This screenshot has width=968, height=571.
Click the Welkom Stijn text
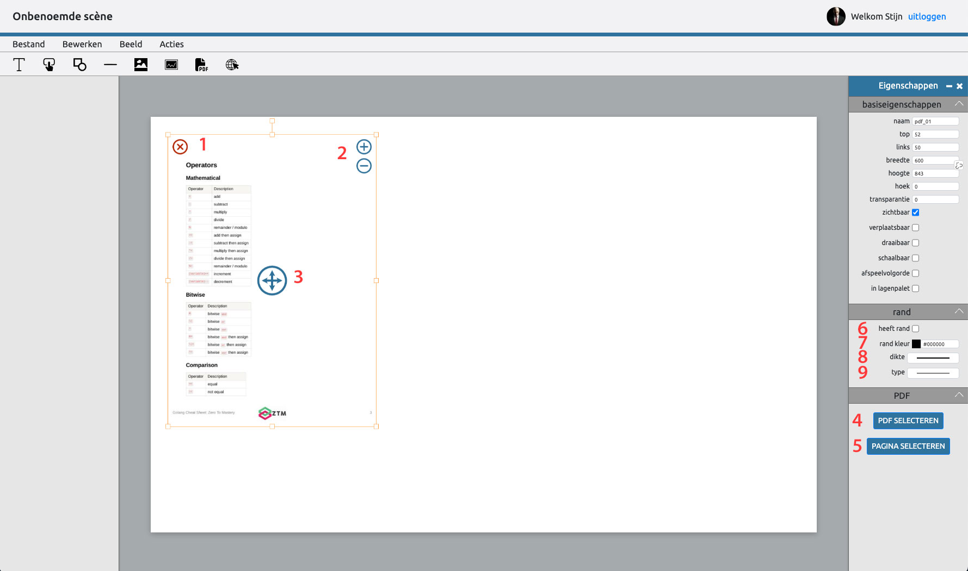(877, 17)
